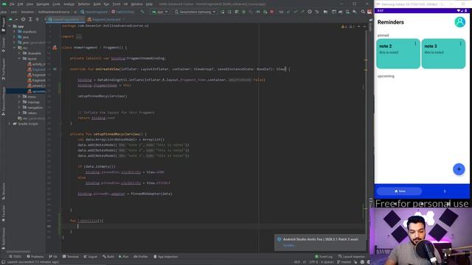This screenshot has width=472, height=265.
Task: Click the red Stop button in toolbar
Action: click(272, 12)
